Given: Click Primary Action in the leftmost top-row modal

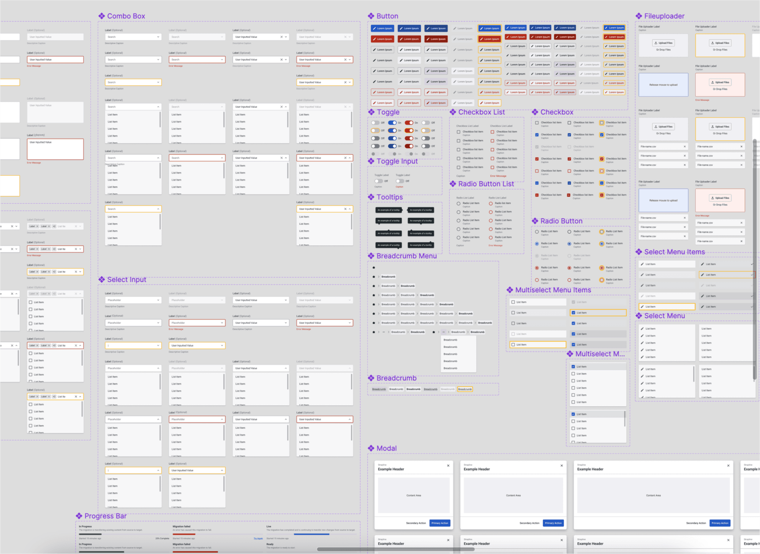Looking at the screenshot, I should point(440,523).
